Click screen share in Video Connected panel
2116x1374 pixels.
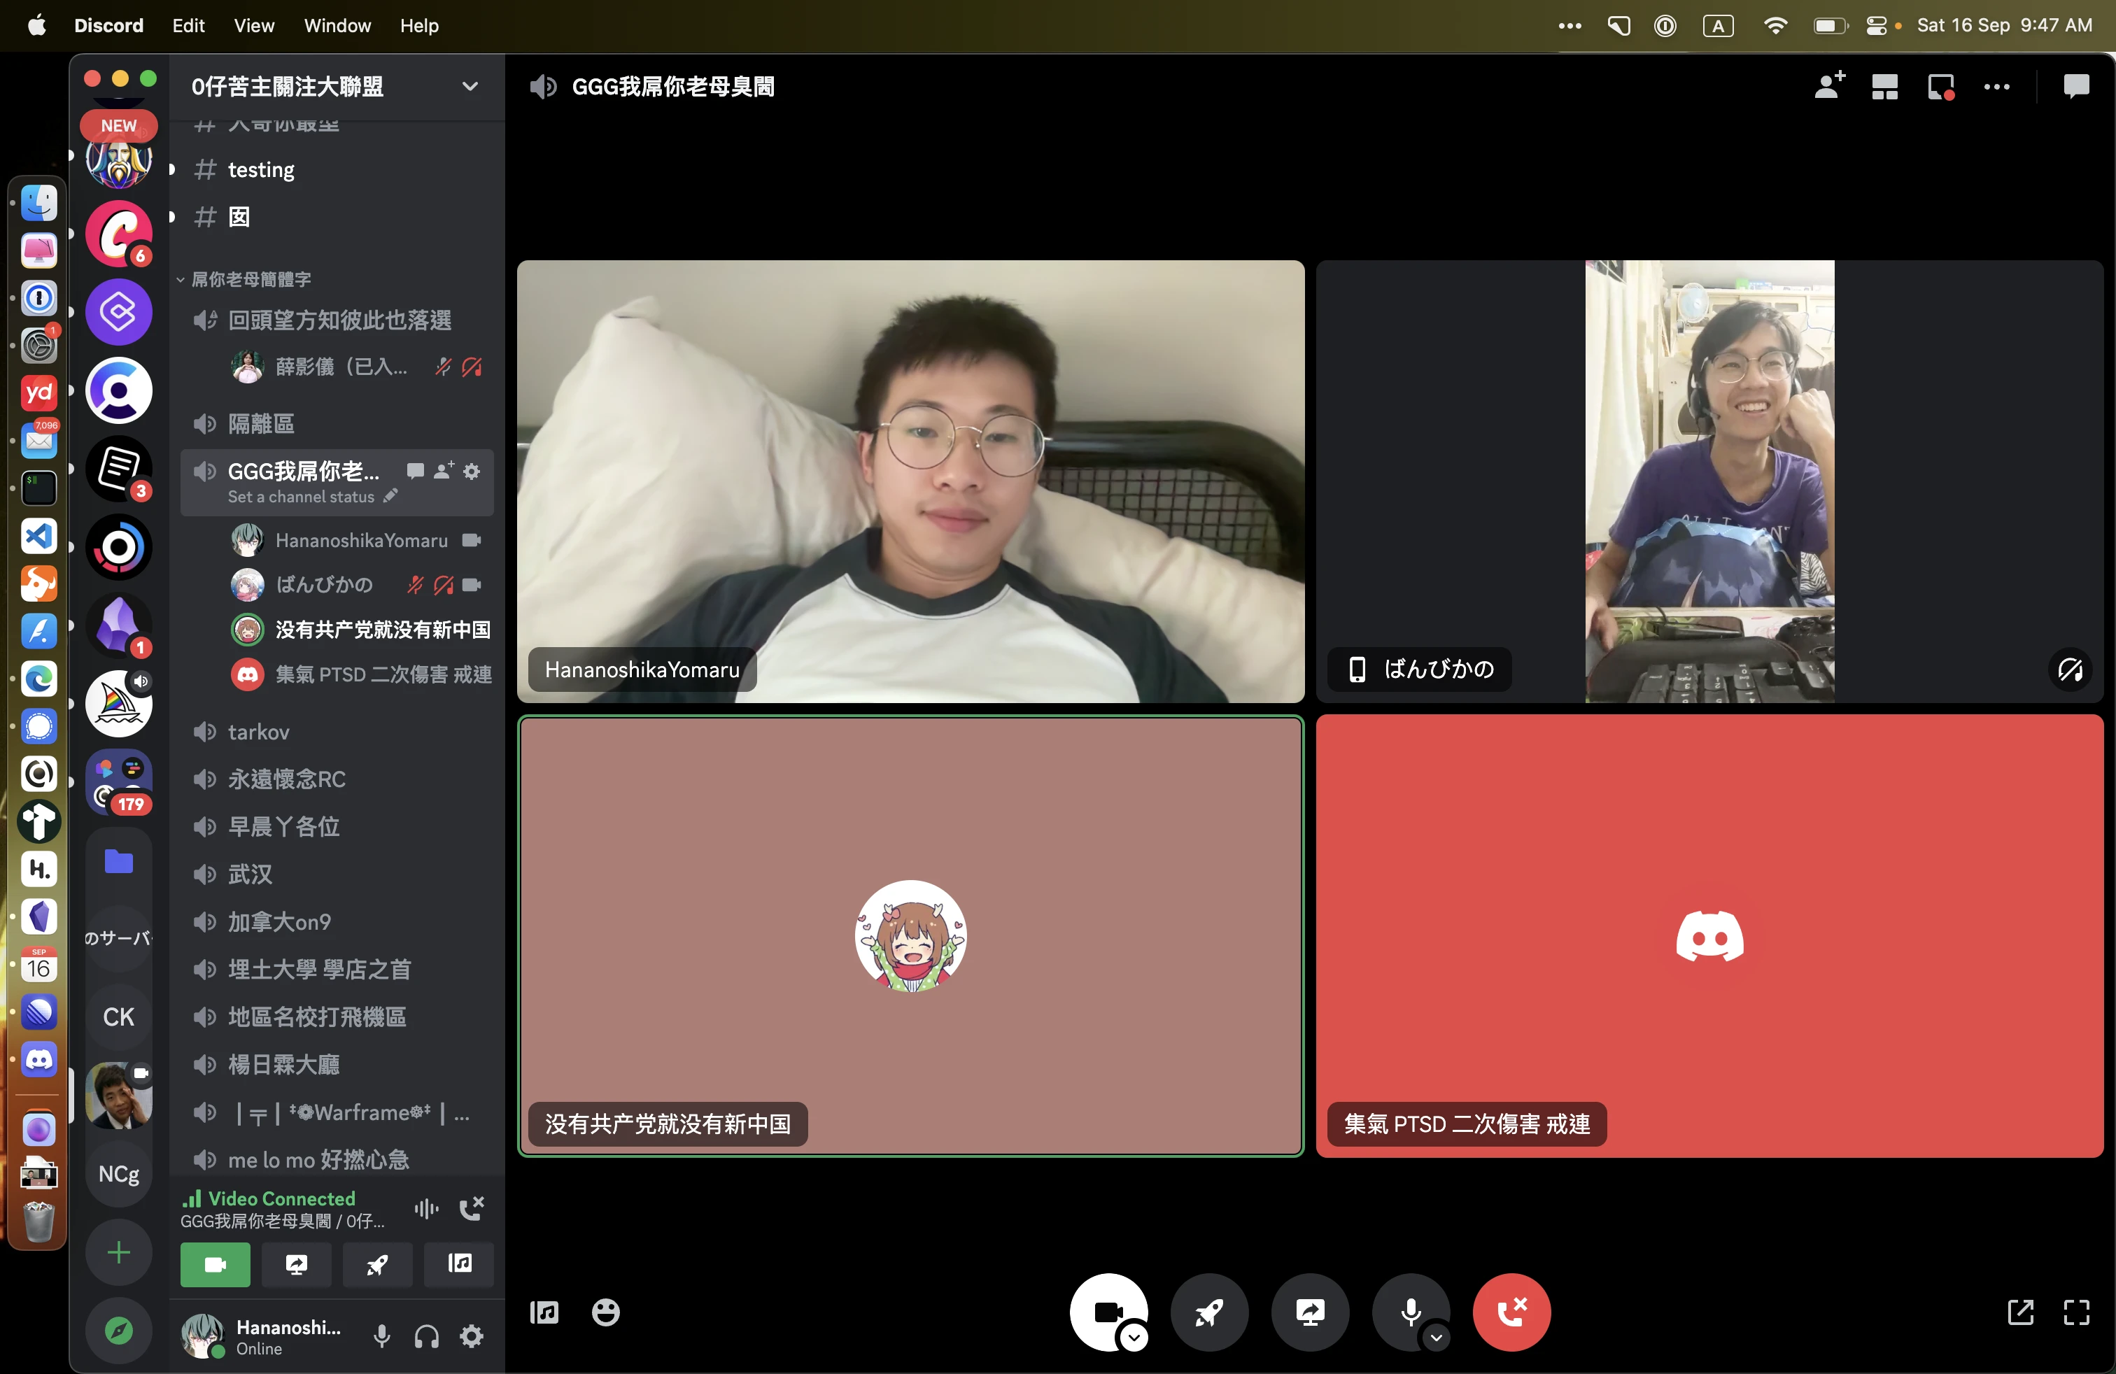tap(296, 1263)
